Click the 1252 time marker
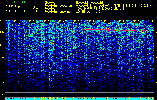Viewport: 157px width, 100px height. [32, 21]
